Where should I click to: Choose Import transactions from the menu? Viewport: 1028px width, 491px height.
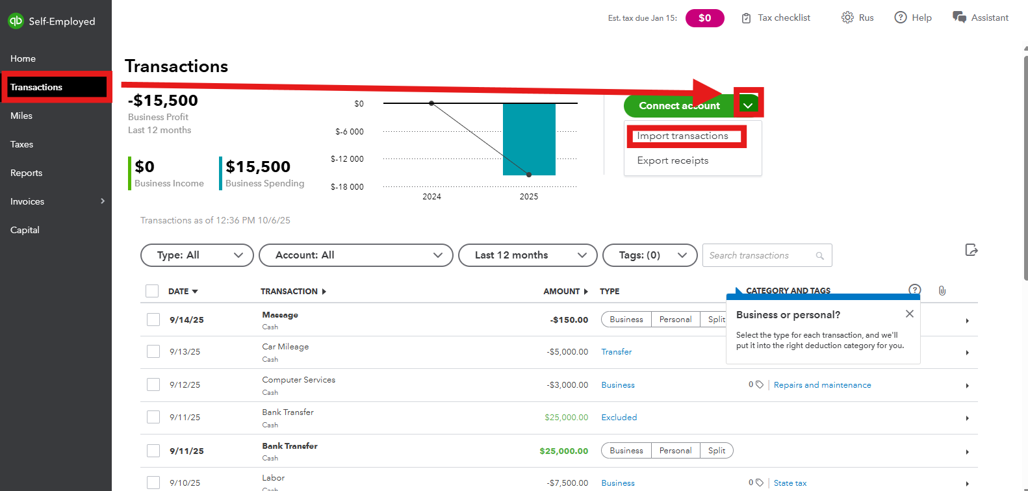682,136
